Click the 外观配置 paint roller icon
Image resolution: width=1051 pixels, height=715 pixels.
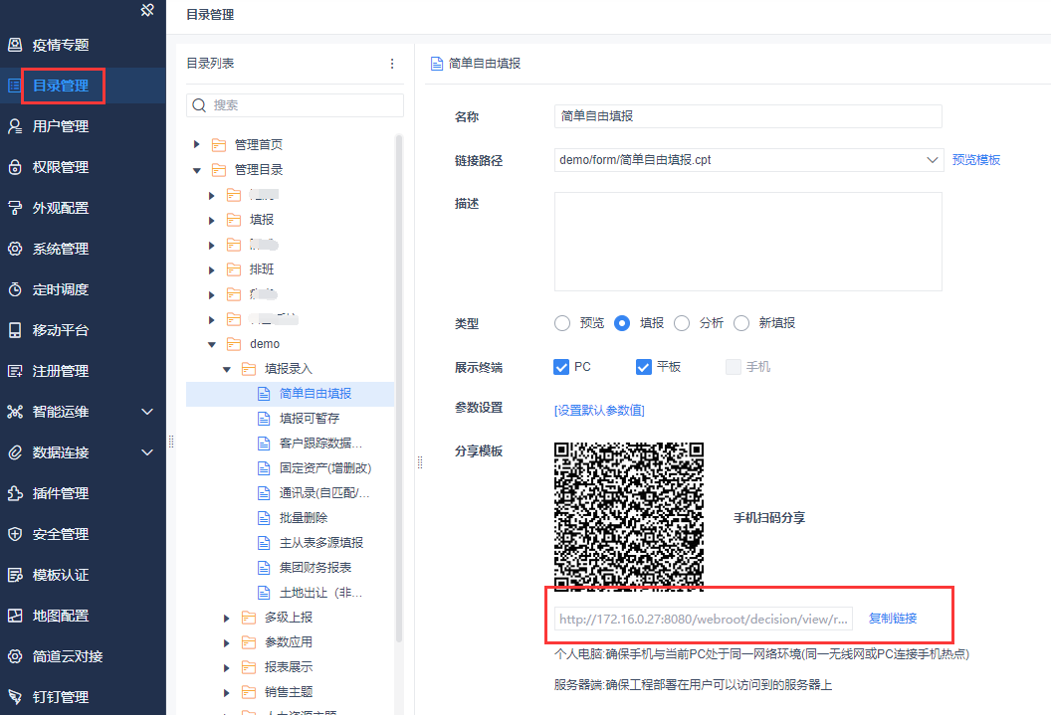[x=15, y=208]
